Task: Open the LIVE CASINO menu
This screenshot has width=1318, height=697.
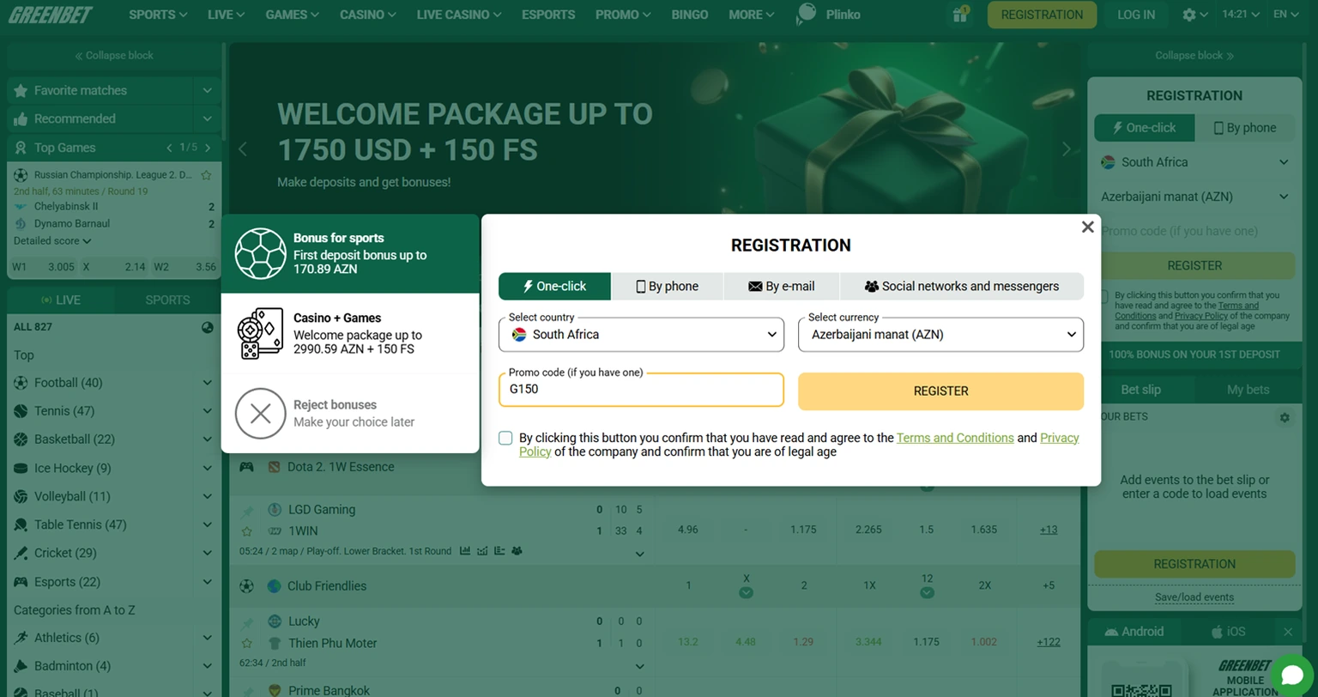Action: click(x=459, y=15)
